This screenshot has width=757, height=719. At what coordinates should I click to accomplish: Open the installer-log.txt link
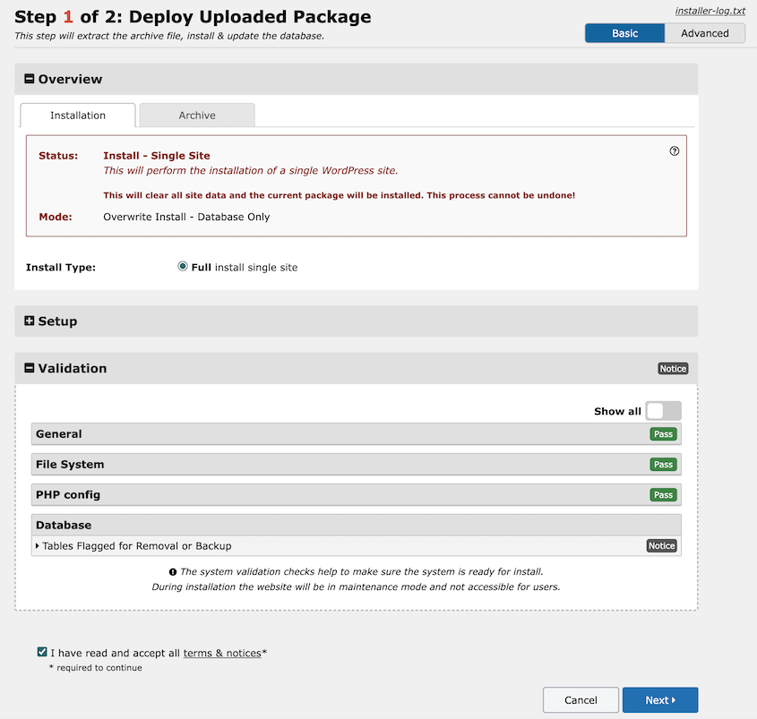710,11
